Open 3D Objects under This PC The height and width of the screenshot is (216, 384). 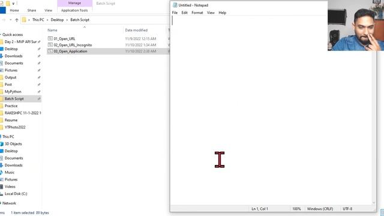[x=13, y=144]
